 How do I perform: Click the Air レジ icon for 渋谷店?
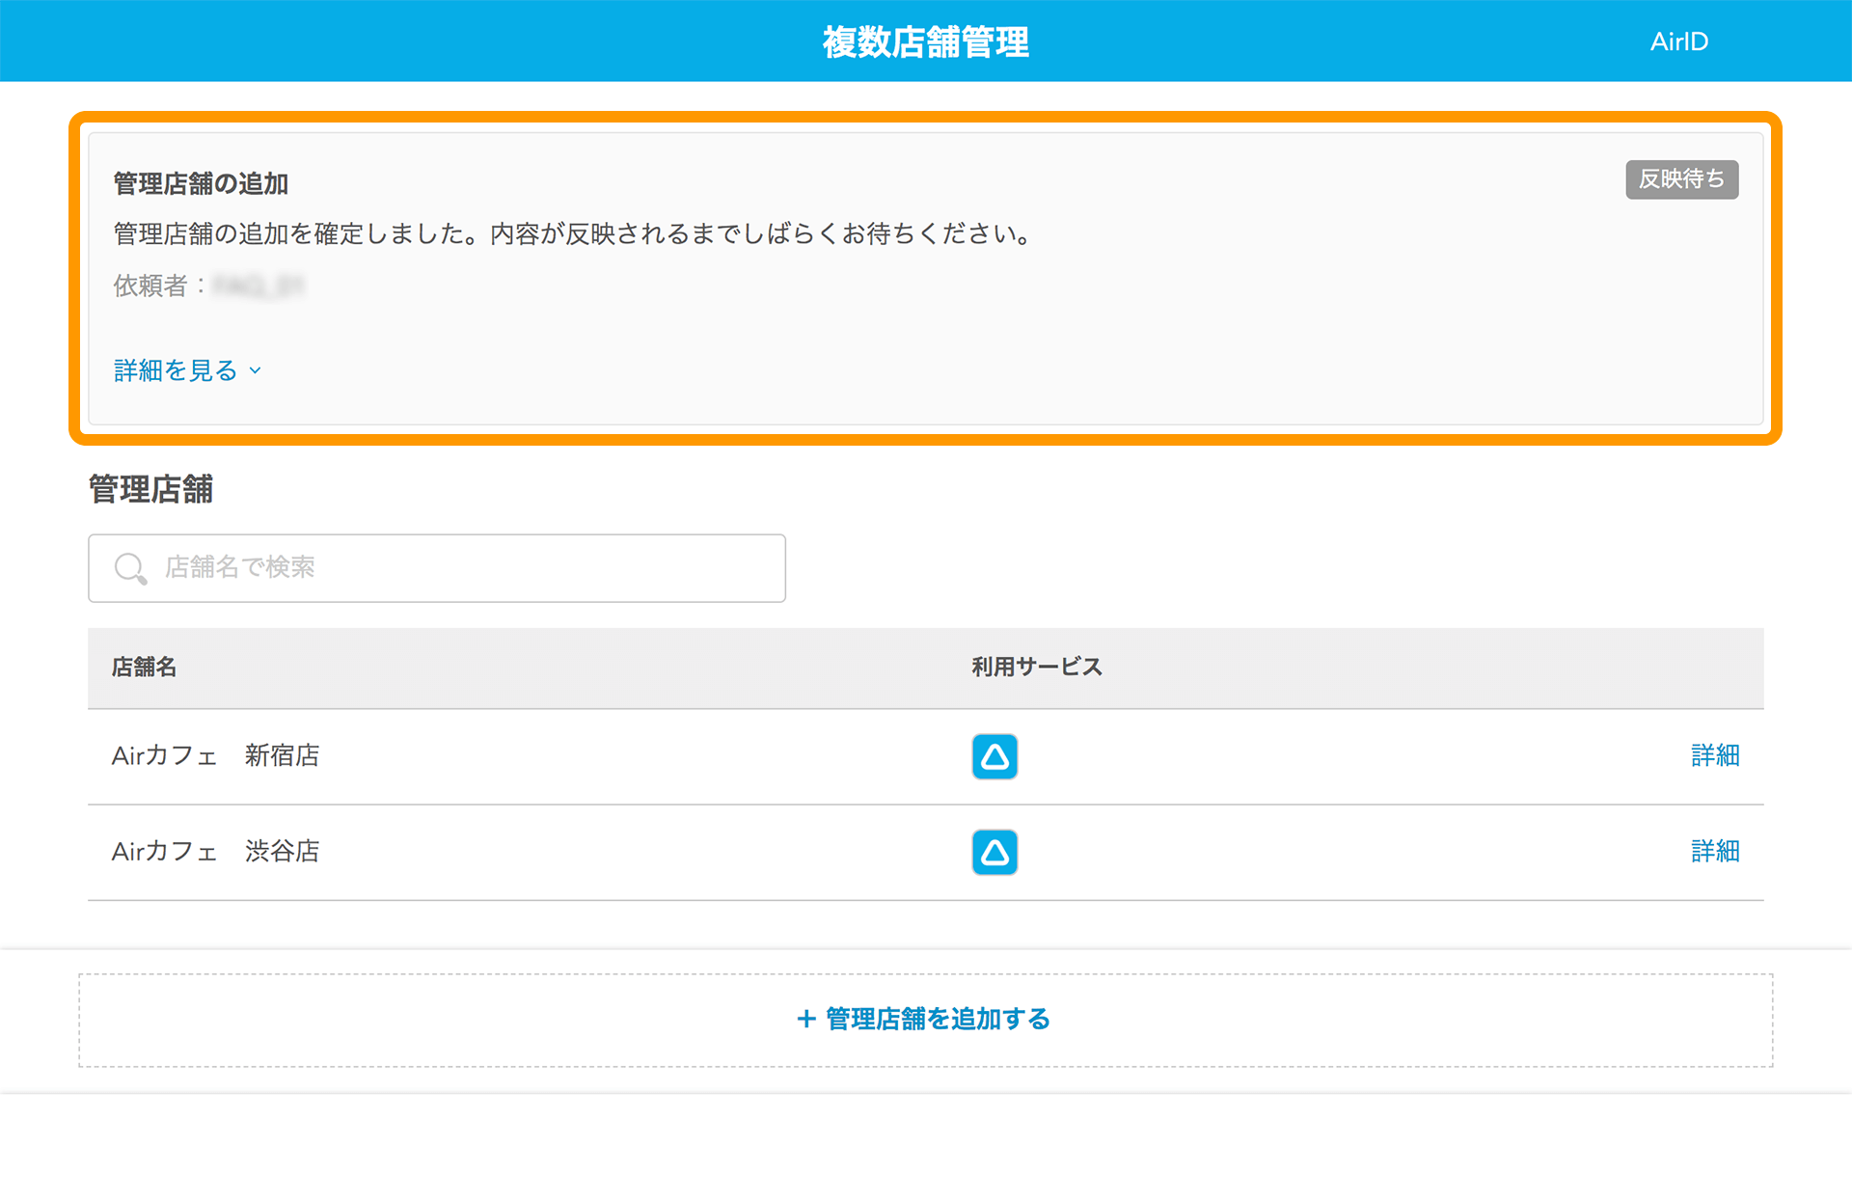coord(994,850)
